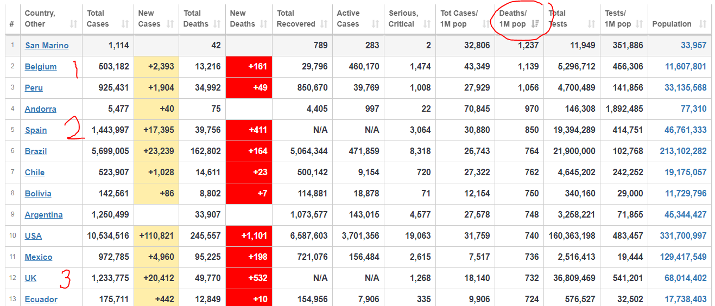715x306 pixels.
Task: Click the UK country link
Action: click(x=30, y=278)
